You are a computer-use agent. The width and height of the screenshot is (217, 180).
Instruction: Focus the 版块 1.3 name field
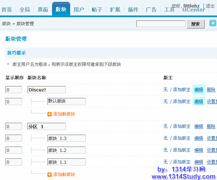[x=67, y=138]
